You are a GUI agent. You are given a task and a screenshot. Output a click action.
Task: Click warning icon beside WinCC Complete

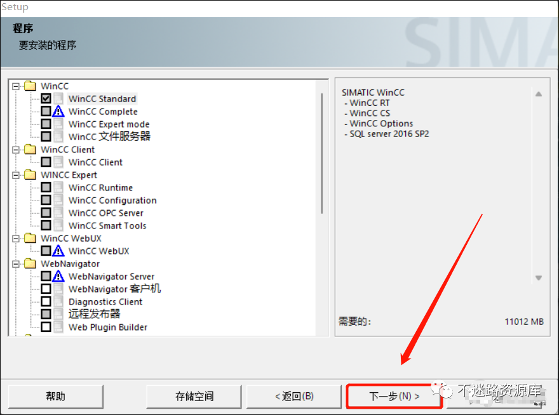pos(58,112)
